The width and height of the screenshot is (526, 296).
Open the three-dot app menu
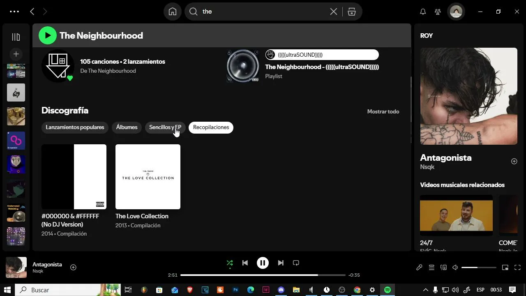pos(14,12)
